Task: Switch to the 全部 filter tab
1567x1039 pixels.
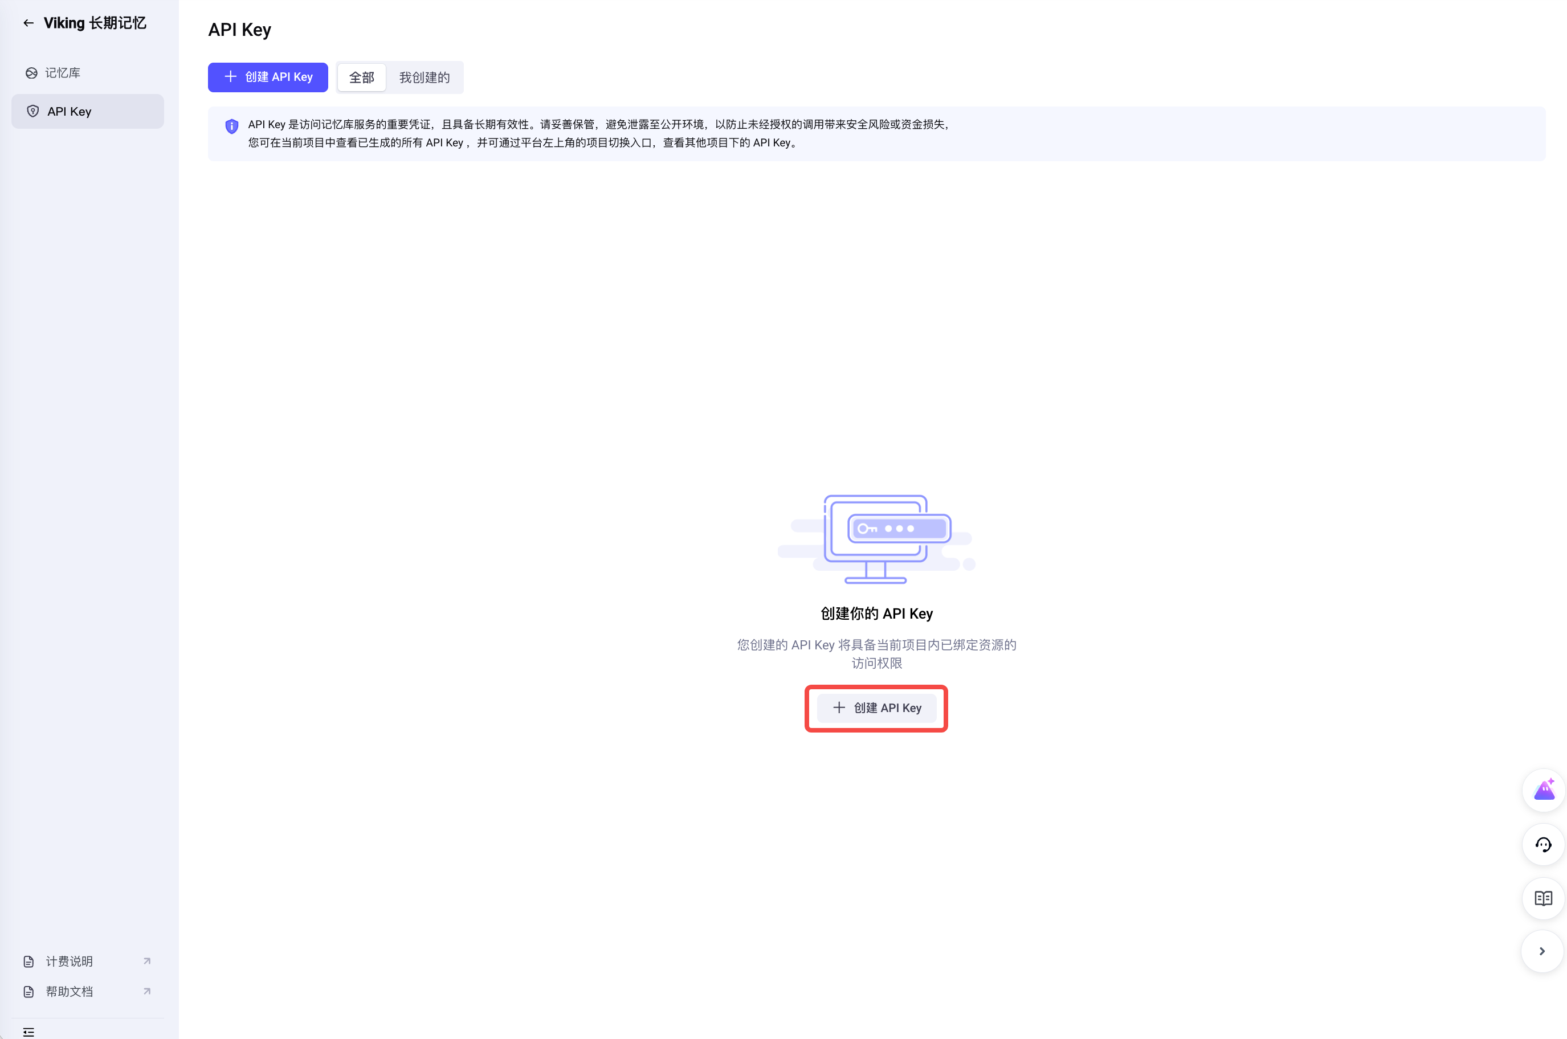Action: [361, 77]
